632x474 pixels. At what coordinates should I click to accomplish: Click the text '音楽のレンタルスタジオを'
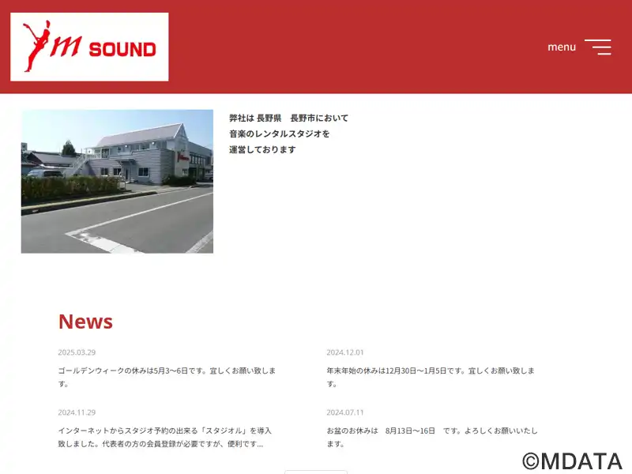[280, 134]
